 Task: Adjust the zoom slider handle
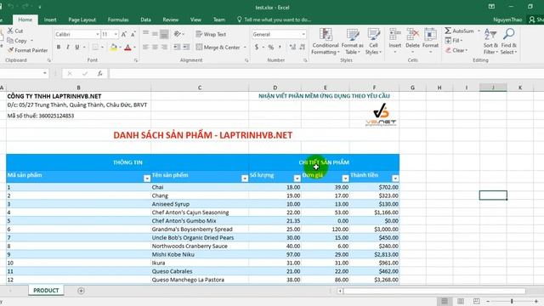(512, 301)
